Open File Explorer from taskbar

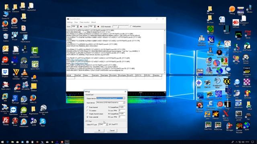12,142
